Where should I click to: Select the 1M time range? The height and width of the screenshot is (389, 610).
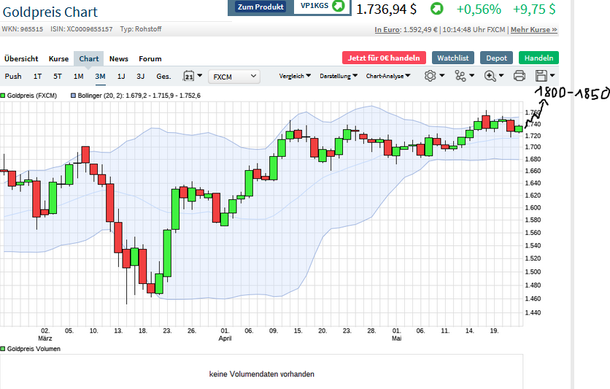click(x=78, y=76)
